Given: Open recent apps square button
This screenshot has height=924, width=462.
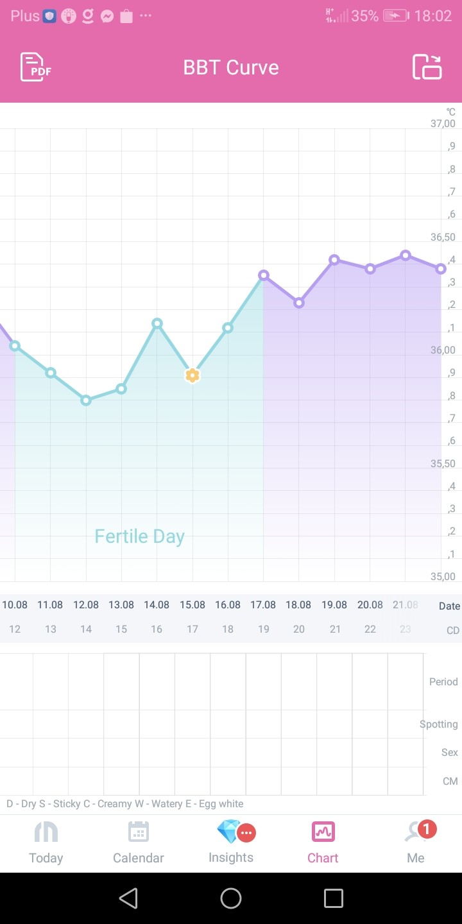Looking at the screenshot, I should point(333,898).
